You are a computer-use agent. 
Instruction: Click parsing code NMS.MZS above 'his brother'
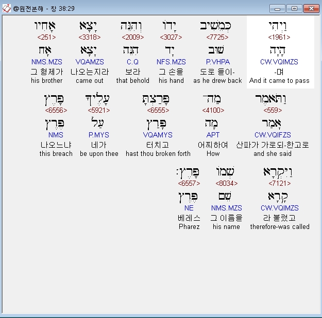46,62
